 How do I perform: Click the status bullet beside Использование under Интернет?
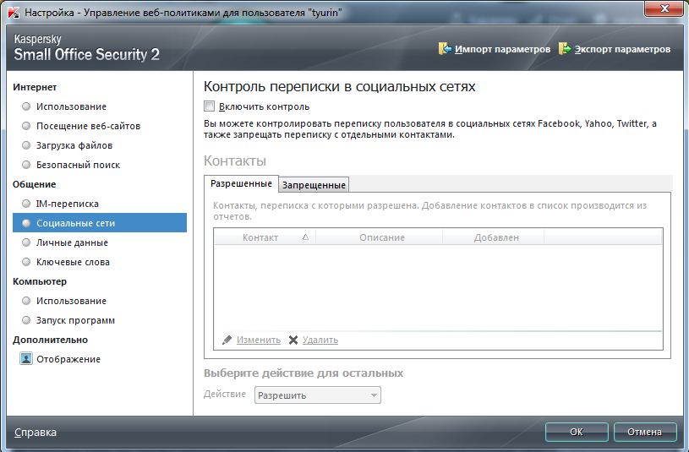[26, 106]
